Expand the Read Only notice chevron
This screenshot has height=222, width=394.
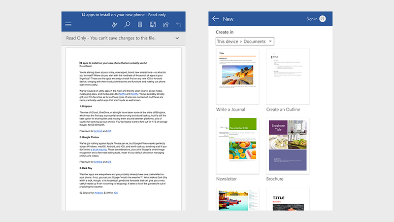click(x=177, y=38)
